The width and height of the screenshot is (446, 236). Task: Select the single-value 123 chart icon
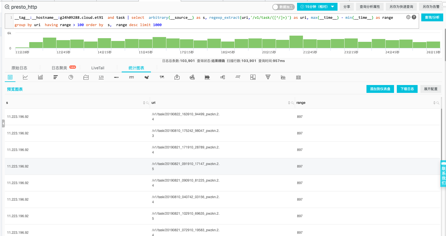pos(101,77)
